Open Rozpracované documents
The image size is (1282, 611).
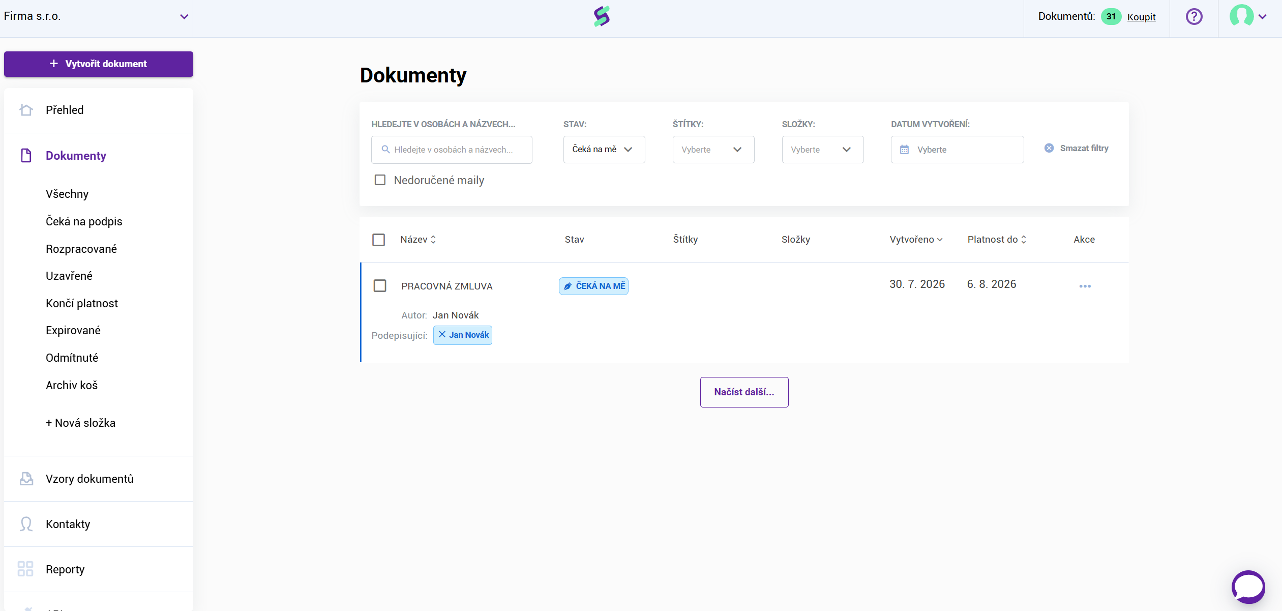pyautogui.click(x=81, y=249)
